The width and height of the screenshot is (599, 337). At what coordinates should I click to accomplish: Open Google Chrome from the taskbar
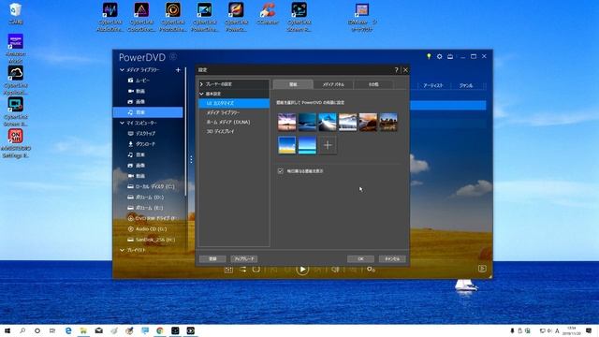160,330
